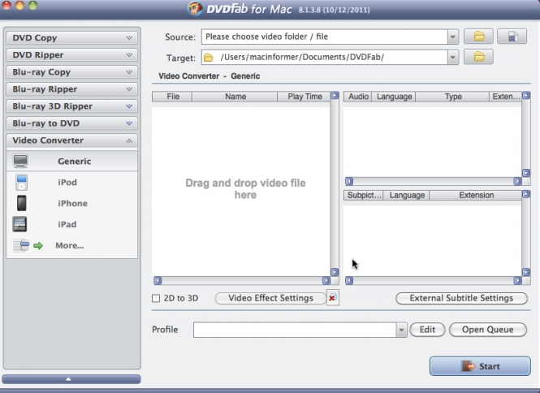The image size is (540, 393).
Task: Click the Audio column header
Action: click(358, 97)
